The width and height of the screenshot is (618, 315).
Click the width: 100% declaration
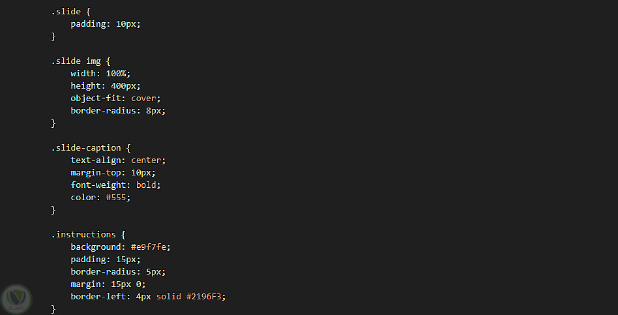(x=100, y=74)
